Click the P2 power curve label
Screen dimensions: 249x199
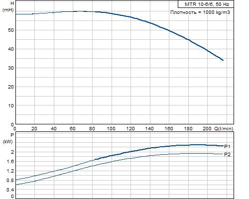227,154
